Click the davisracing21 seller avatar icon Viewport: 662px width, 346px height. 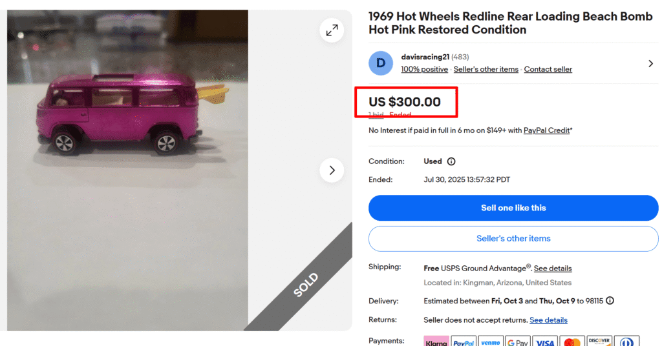pos(381,63)
